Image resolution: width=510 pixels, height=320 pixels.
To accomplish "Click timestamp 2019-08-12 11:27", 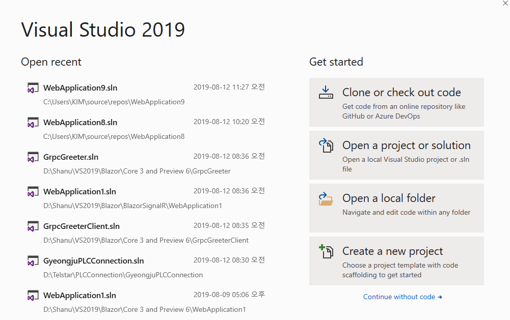I will pyautogui.click(x=229, y=87).
